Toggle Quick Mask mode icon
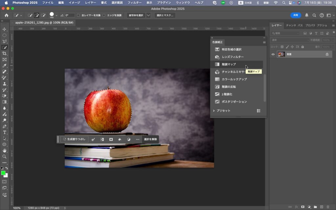336x210 pixels. (4, 181)
